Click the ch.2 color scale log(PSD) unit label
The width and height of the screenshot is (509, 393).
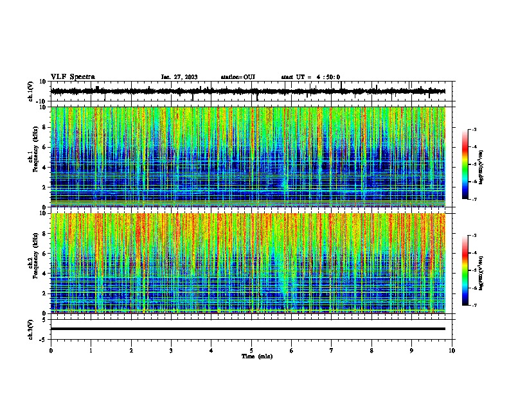(481, 273)
